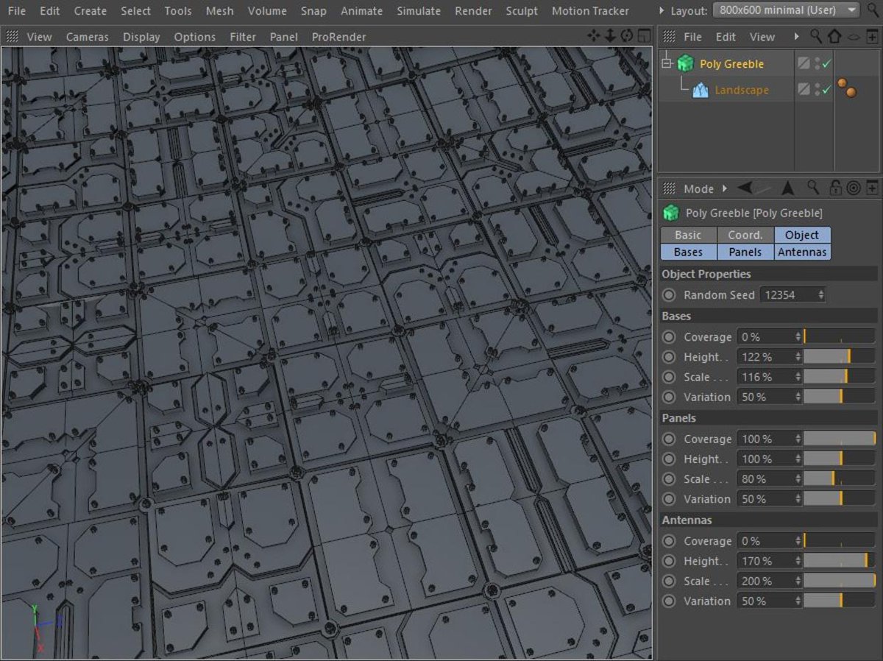Screen dimensions: 883x661
Task: Click the Object tab
Action: [x=802, y=235]
